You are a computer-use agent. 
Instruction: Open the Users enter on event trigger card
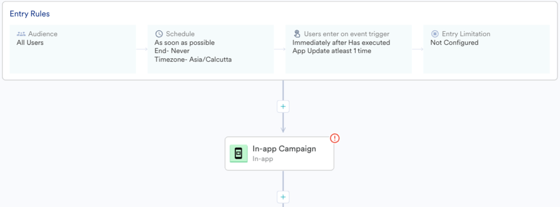pos(349,49)
